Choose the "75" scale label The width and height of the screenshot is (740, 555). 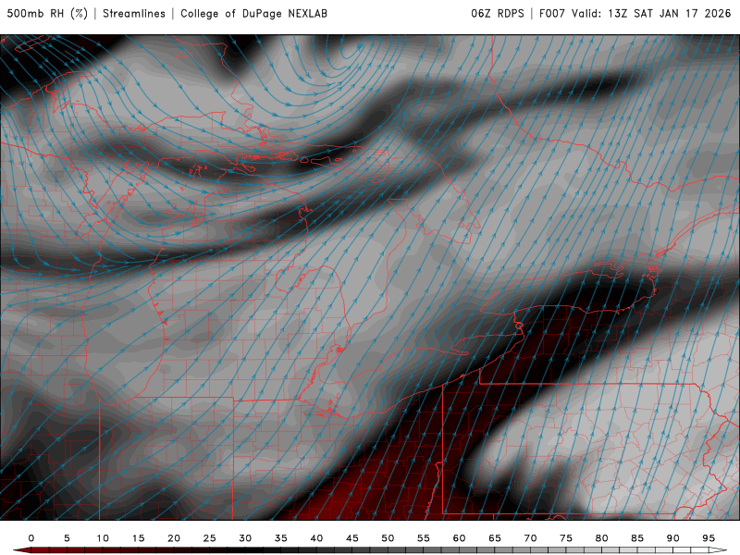pyautogui.click(x=566, y=538)
